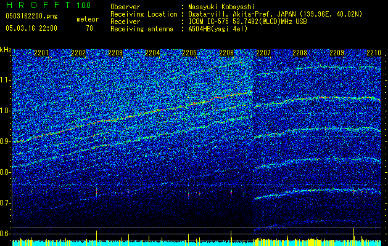Click the 1.1 frequency axis label
The image size is (388, 246).
click(6, 80)
